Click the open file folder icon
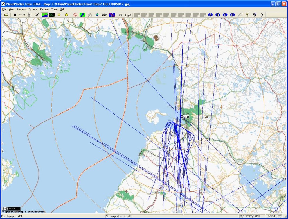The height and width of the screenshot is (219, 288). 6,15
